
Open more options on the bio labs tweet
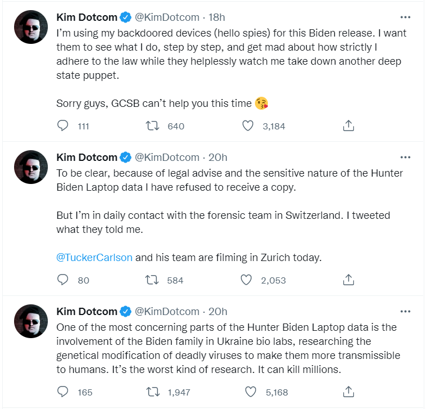tap(405, 311)
